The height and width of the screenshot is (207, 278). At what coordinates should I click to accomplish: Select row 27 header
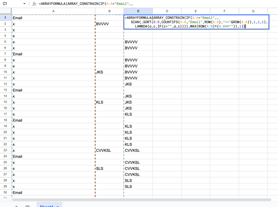pyautogui.click(x=6, y=174)
